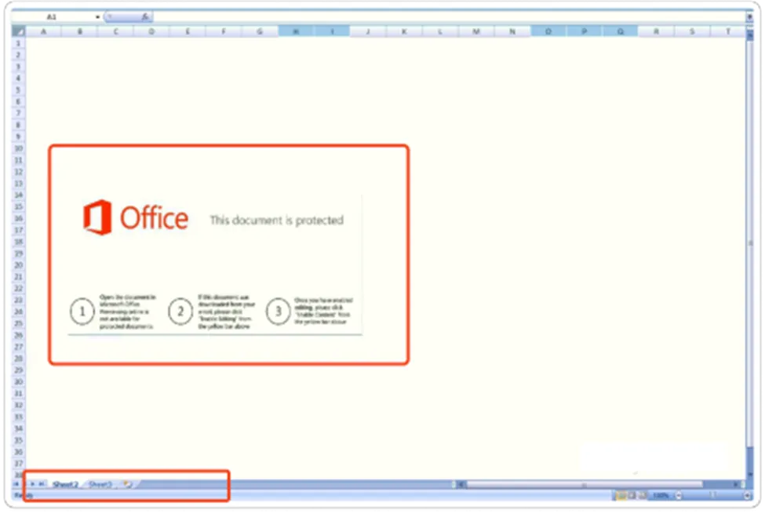Select row 20 by its header
Screen dimensions: 765x514
(x=19, y=265)
